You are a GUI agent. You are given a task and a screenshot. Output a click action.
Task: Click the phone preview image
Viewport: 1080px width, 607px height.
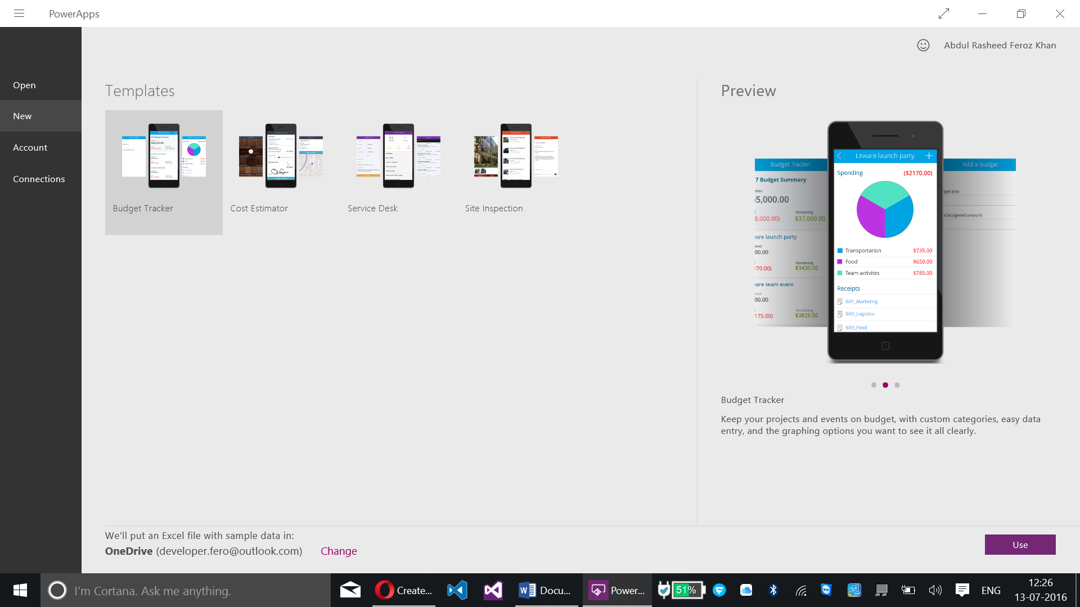click(x=885, y=242)
